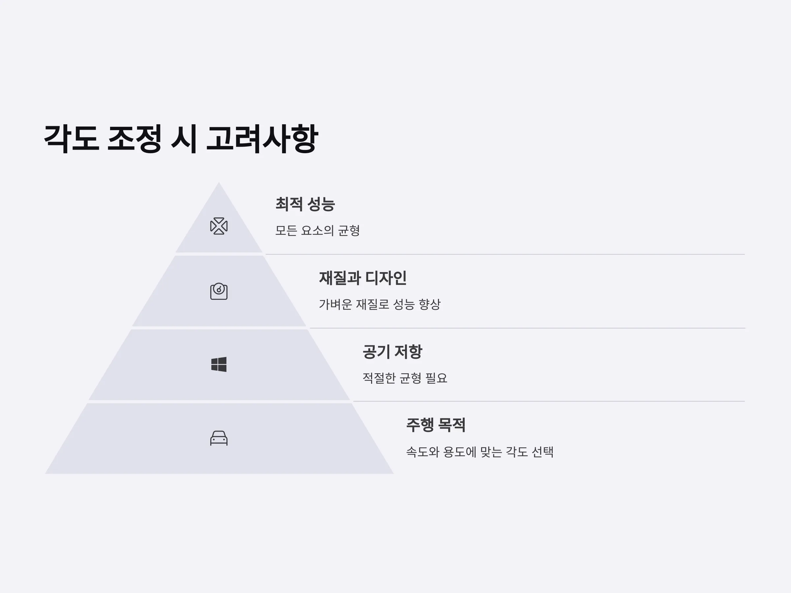Select the 공기 저항 heading
The image size is (791, 593).
(392, 352)
